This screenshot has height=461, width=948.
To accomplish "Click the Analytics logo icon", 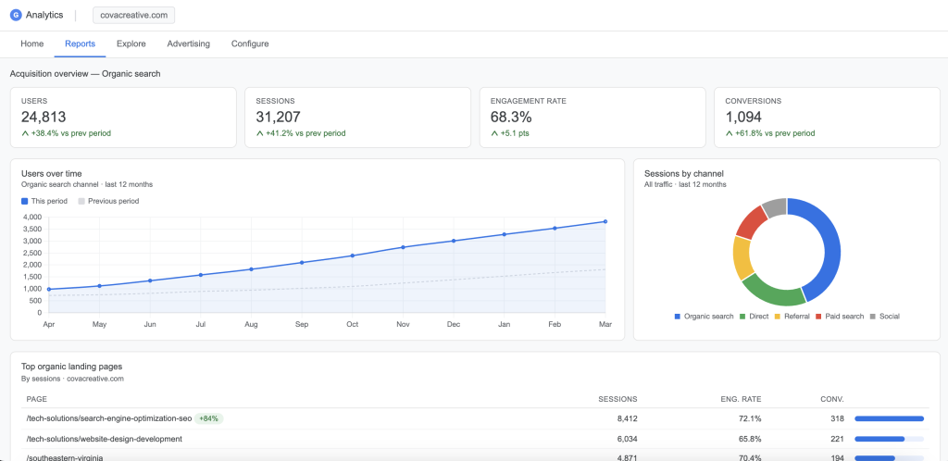I will tap(15, 16).
